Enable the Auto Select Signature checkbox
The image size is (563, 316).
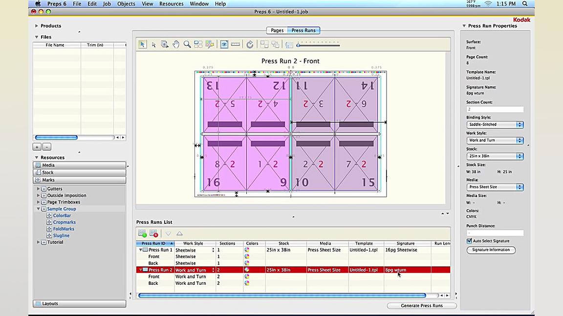coord(469,240)
